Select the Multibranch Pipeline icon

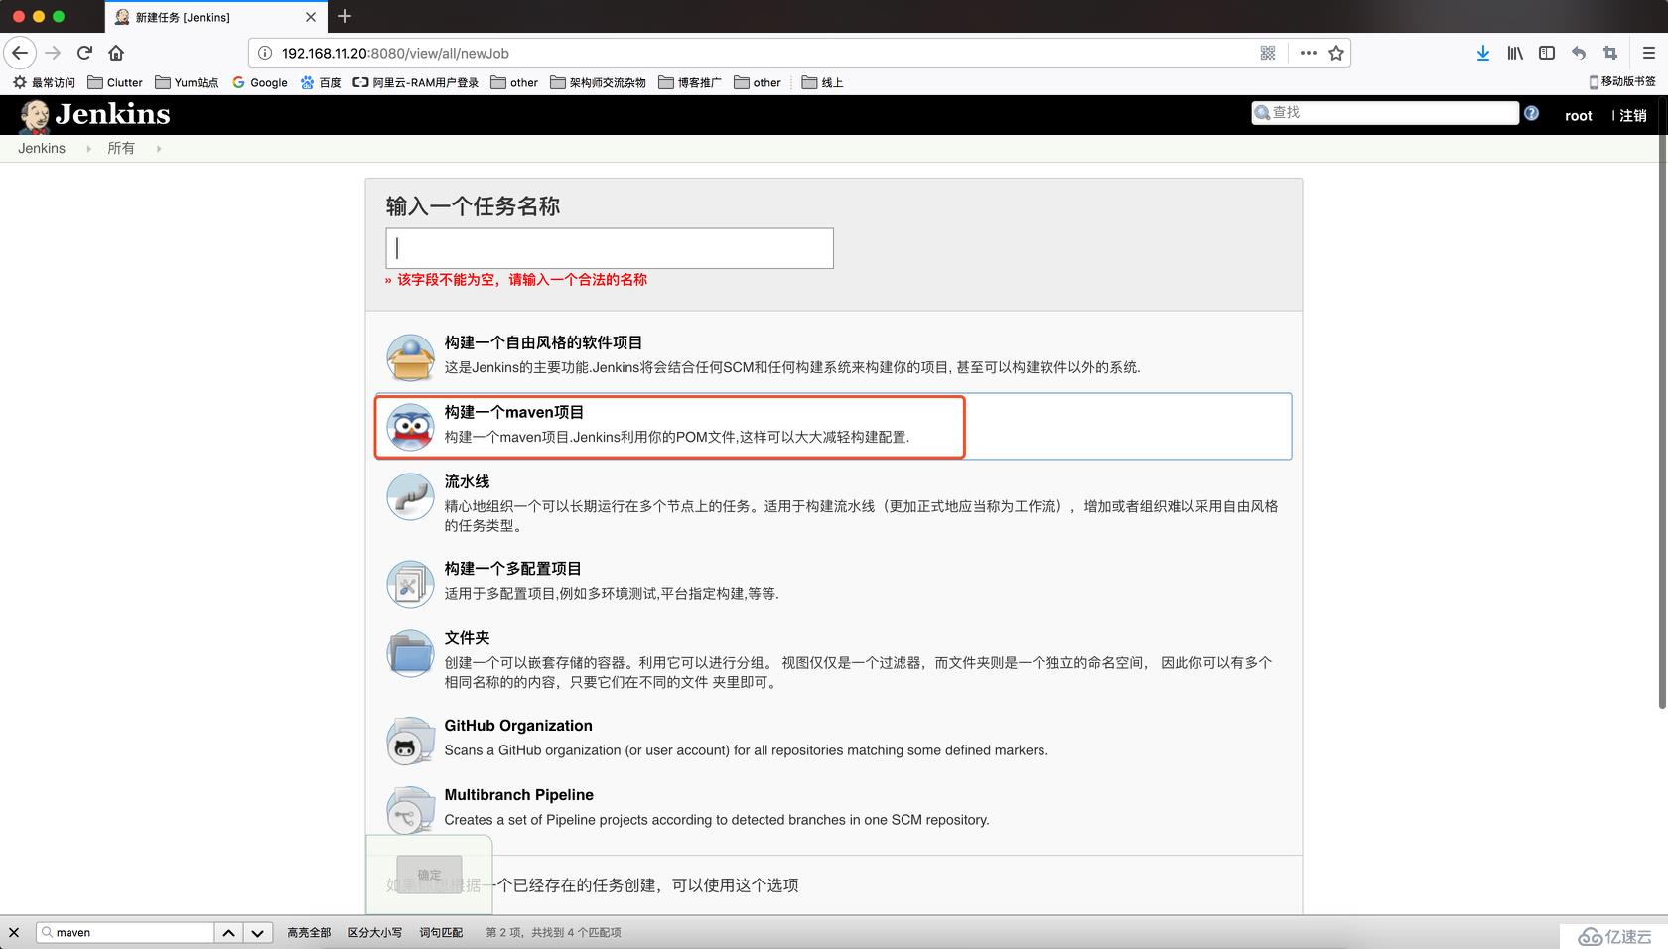coord(410,810)
